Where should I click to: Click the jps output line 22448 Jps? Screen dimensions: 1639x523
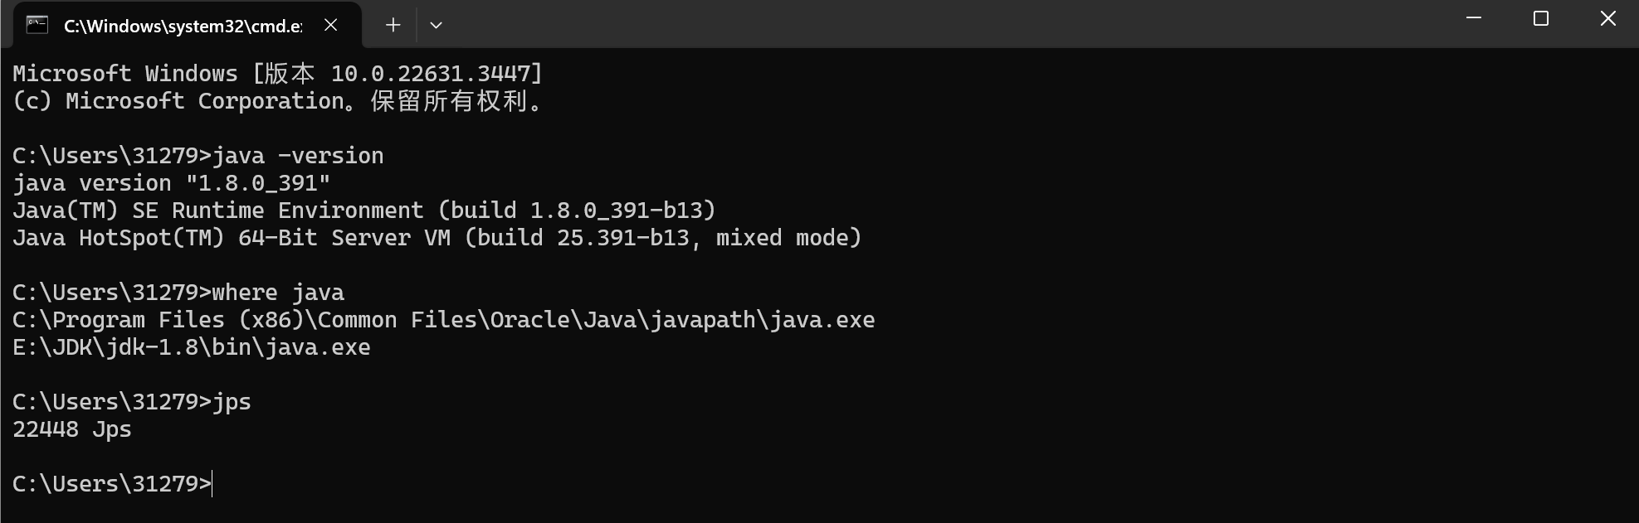pos(71,429)
